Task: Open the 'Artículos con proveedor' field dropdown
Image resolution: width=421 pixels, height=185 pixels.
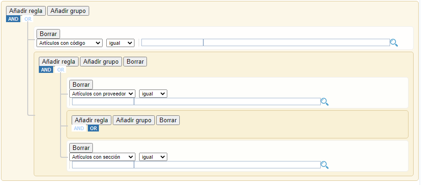Action: tap(102, 94)
